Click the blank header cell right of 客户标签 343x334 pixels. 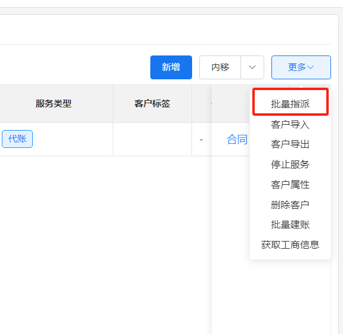202,103
